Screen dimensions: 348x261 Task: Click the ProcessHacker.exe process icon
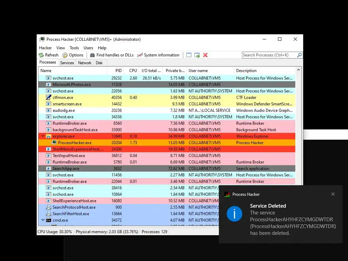(x=54, y=142)
